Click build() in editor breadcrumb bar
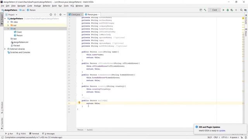This screenshot has height=139, width=248. [x=90, y=130]
